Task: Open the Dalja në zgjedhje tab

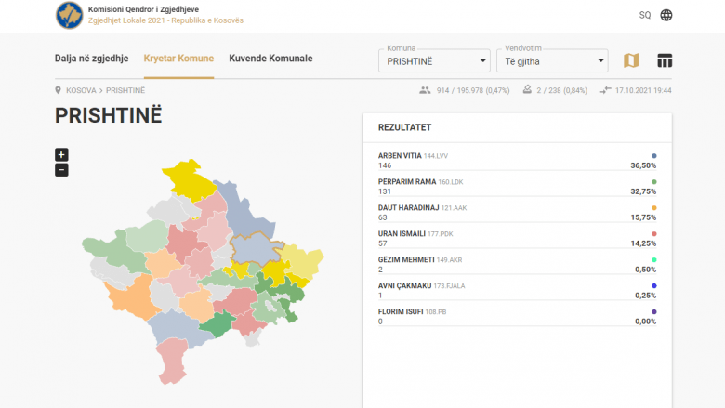Action: [x=91, y=59]
